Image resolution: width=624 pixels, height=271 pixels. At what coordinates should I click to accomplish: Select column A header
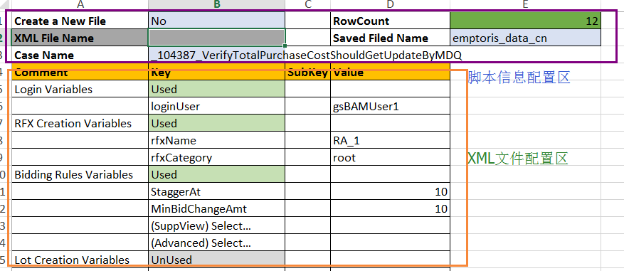(x=80, y=4)
